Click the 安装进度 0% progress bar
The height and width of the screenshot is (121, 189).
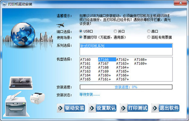pos(126,87)
